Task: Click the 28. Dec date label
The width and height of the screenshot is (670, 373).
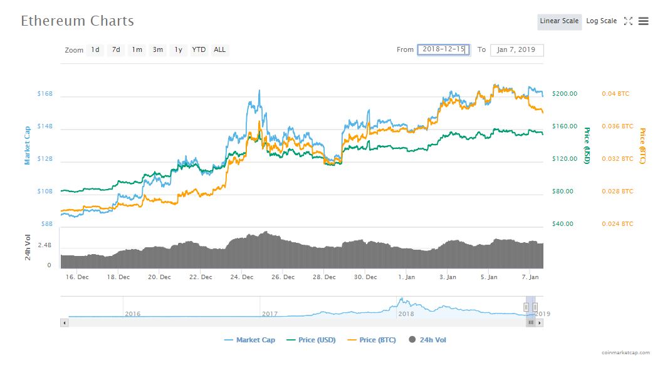Action: pyautogui.click(x=324, y=277)
